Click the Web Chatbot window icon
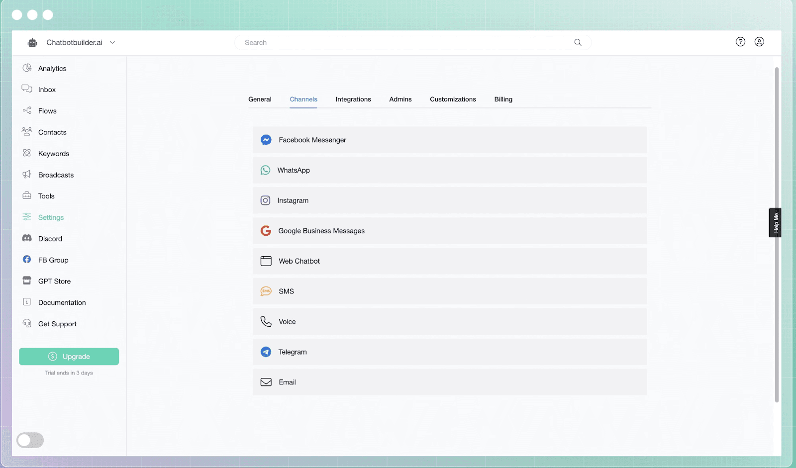Screen dimensions: 796x468 [x=266, y=261]
